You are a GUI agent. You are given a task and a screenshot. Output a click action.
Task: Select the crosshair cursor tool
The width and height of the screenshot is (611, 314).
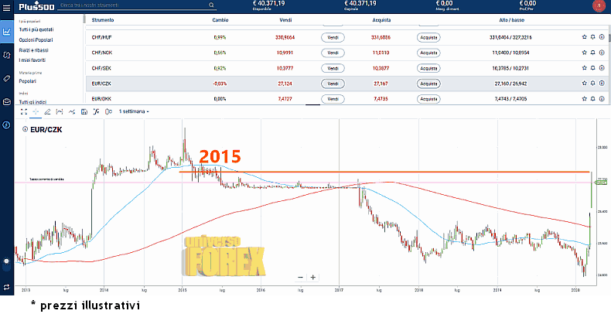pyautogui.click(x=35, y=111)
